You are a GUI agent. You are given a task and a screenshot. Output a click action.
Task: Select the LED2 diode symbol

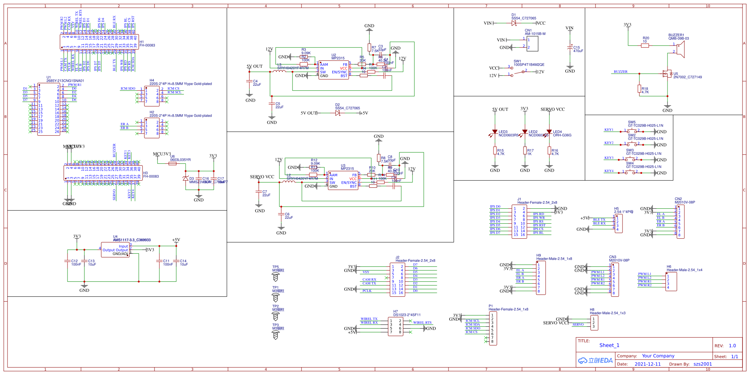(x=525, y=132)
